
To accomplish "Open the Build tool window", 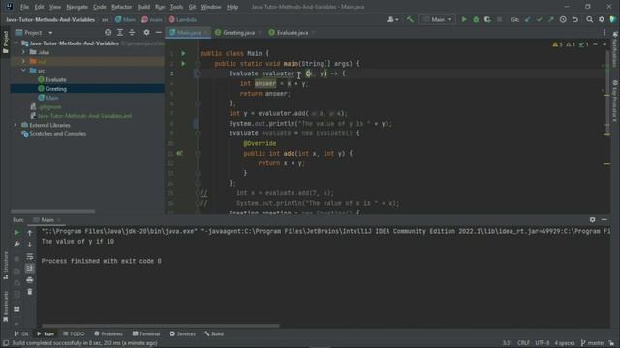I will click(213, 333).
